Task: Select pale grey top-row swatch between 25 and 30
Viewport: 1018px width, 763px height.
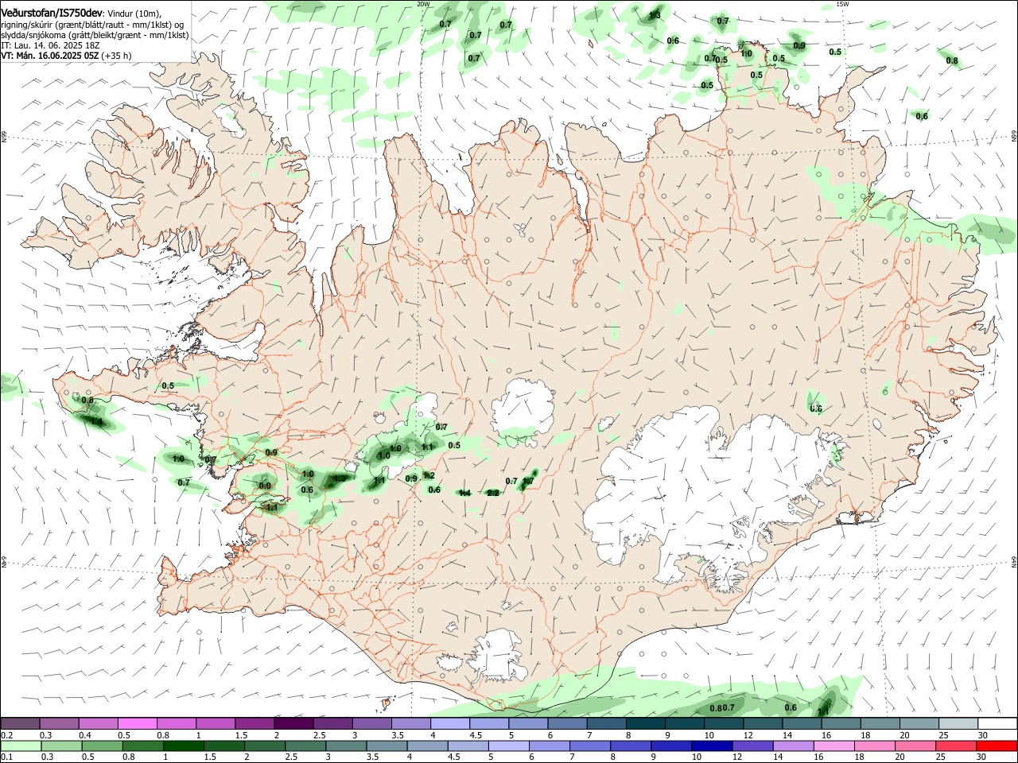Action: [x=958, y=724]
